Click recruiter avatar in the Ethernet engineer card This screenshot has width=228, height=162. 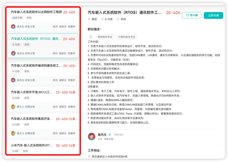tap(13, 27)
